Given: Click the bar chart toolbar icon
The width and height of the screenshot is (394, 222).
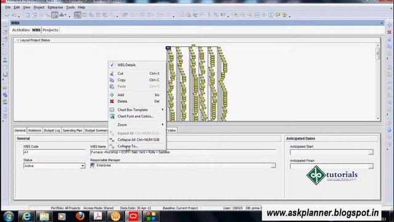Looking at the screenshot, I should coord(62,15).
